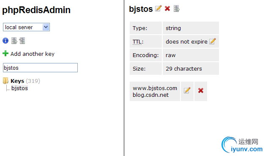
Task: Click the export database icon in sidebar
Action: 14,41
